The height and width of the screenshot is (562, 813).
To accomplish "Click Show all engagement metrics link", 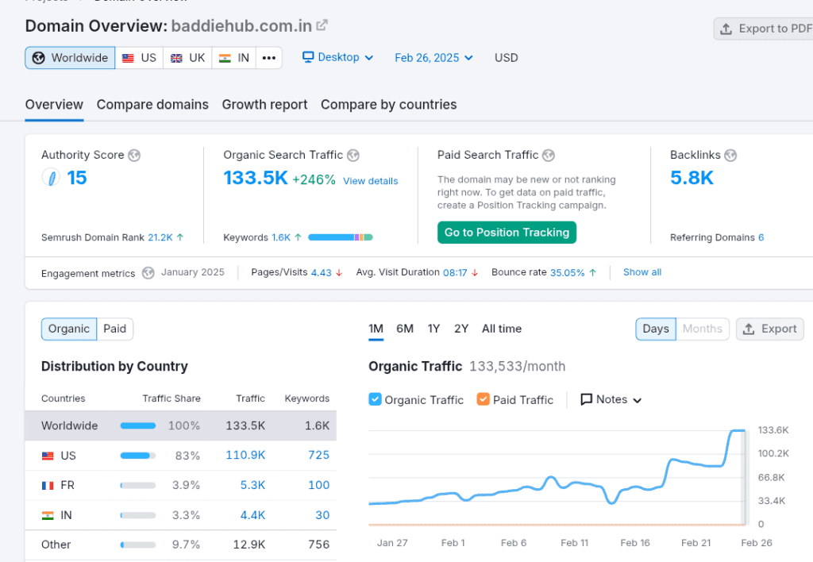I will point(642,272).
